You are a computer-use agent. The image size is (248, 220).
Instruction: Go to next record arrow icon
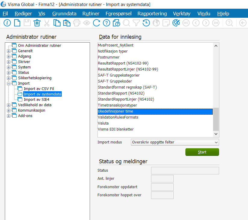(206, 23)
